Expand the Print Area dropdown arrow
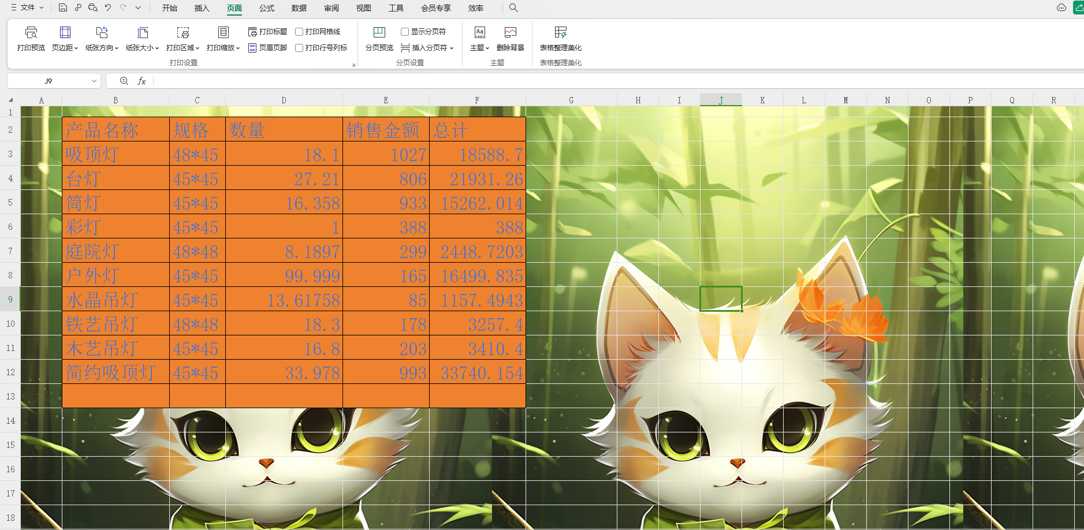 pyautogui.click(x=197, y=48)
